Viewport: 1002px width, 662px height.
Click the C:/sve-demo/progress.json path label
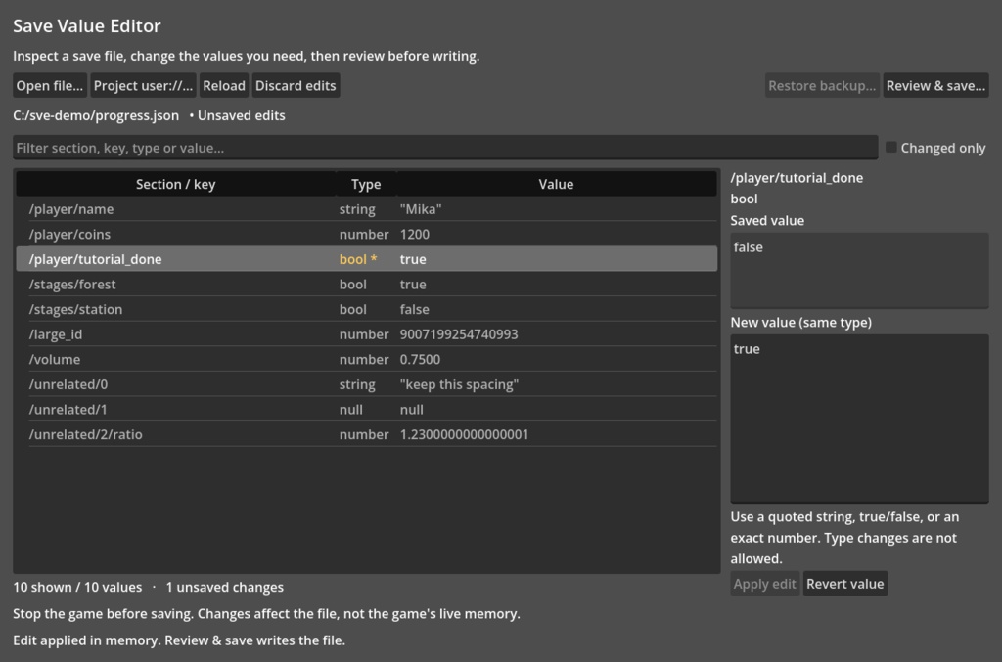point(96,115)
